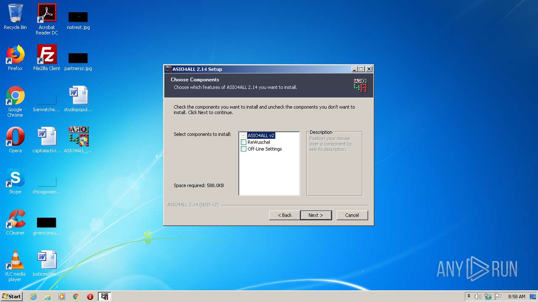Close the ASIO4ALL Setup window
This screenshot has height=302, width=538.
click(x=369, y=69)
